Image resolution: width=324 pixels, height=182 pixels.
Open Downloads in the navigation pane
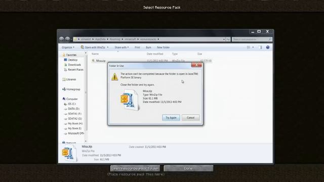[74, 65]
